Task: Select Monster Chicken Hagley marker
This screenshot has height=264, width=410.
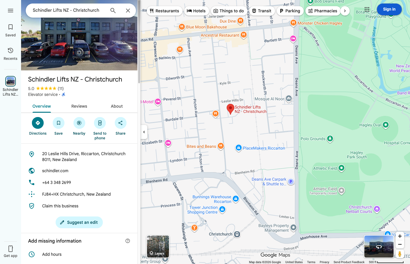Action: click(x=293, y=23)
